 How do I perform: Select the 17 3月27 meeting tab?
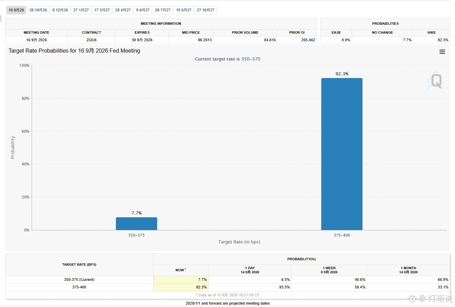[x=102, y=10]
